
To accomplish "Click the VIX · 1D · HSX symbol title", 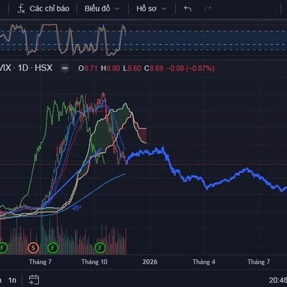I will tap(26, 68).
